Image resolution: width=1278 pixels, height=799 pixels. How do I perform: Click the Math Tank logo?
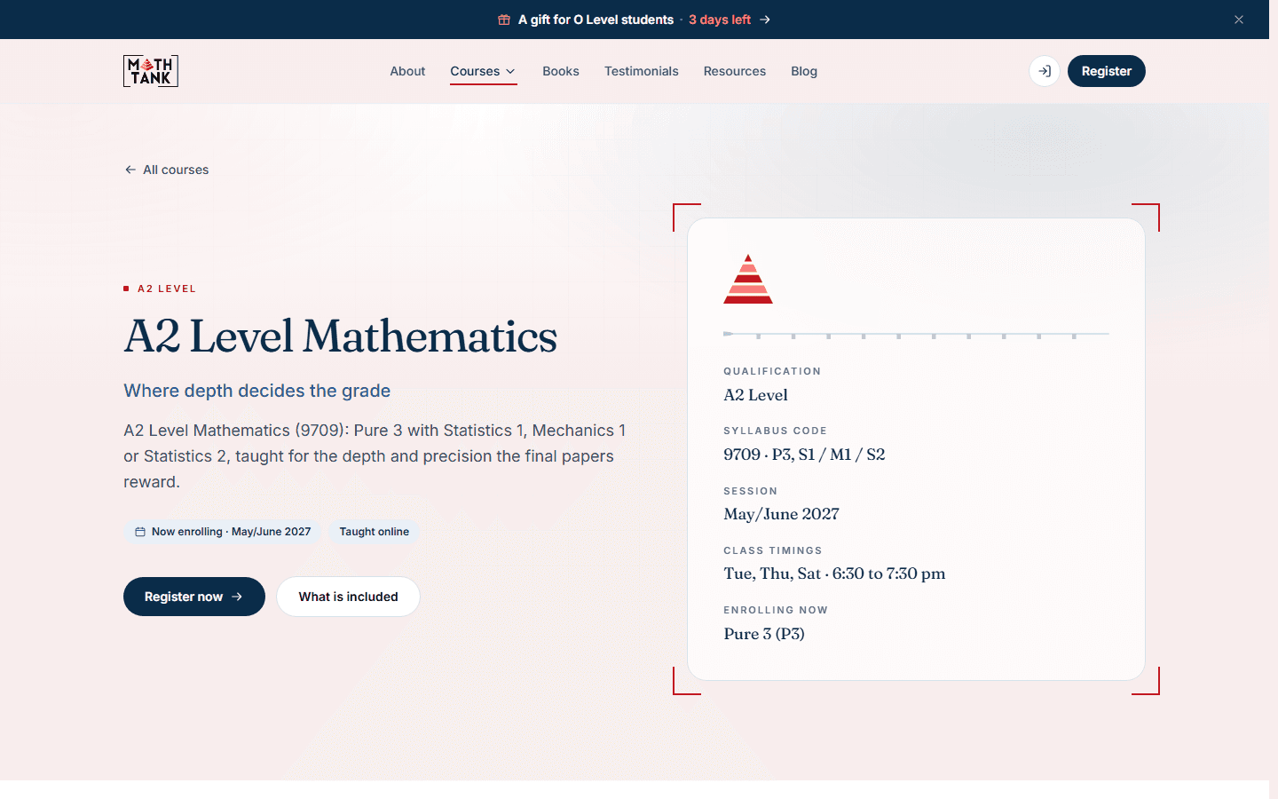151,71
